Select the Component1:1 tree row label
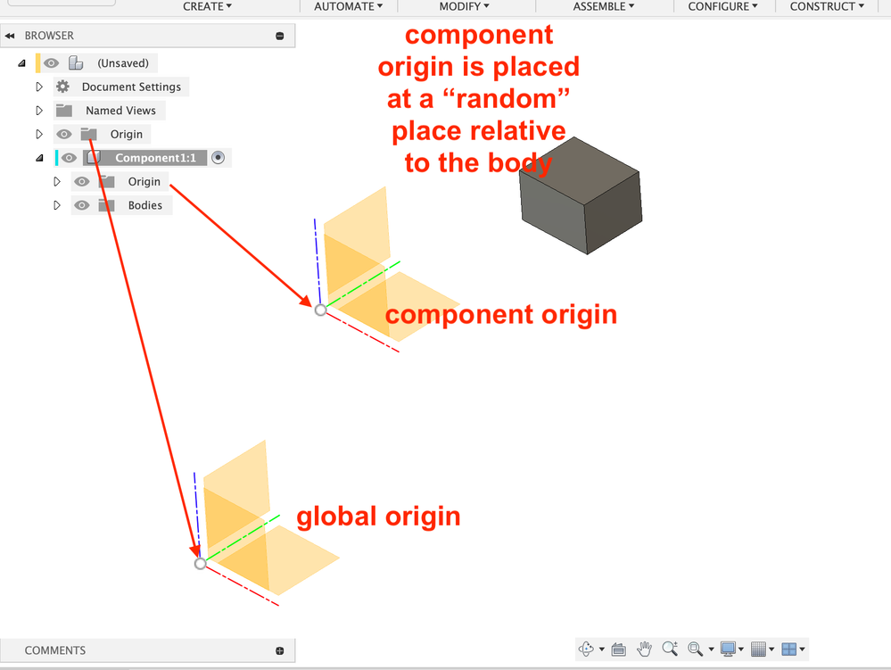Viewport: 891px width, 670px height. pos(155,158)
